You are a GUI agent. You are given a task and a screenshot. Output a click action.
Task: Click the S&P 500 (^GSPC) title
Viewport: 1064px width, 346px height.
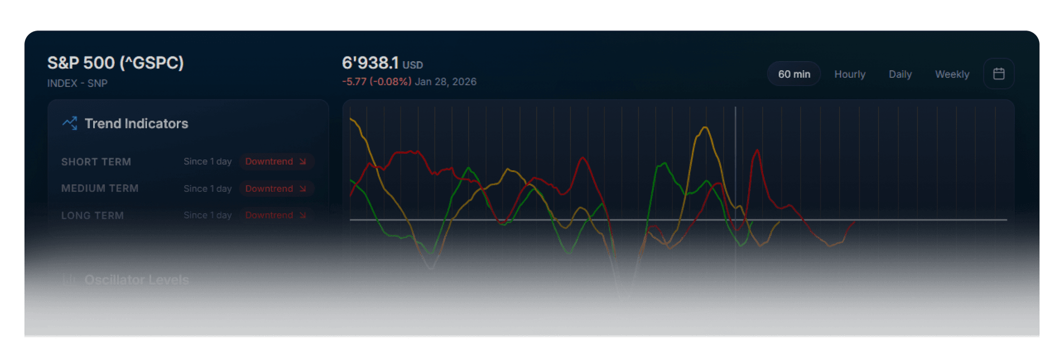pos(115,63)
